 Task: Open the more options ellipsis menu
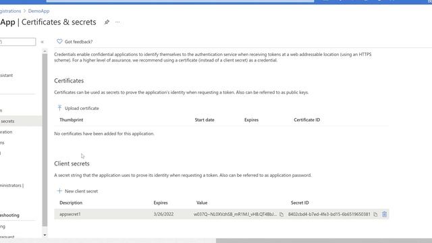(117, 22)
